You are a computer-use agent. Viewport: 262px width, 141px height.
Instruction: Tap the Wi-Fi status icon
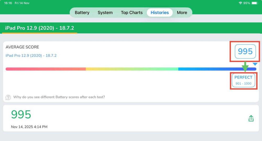pyautogui.click(x=240, y=3)
